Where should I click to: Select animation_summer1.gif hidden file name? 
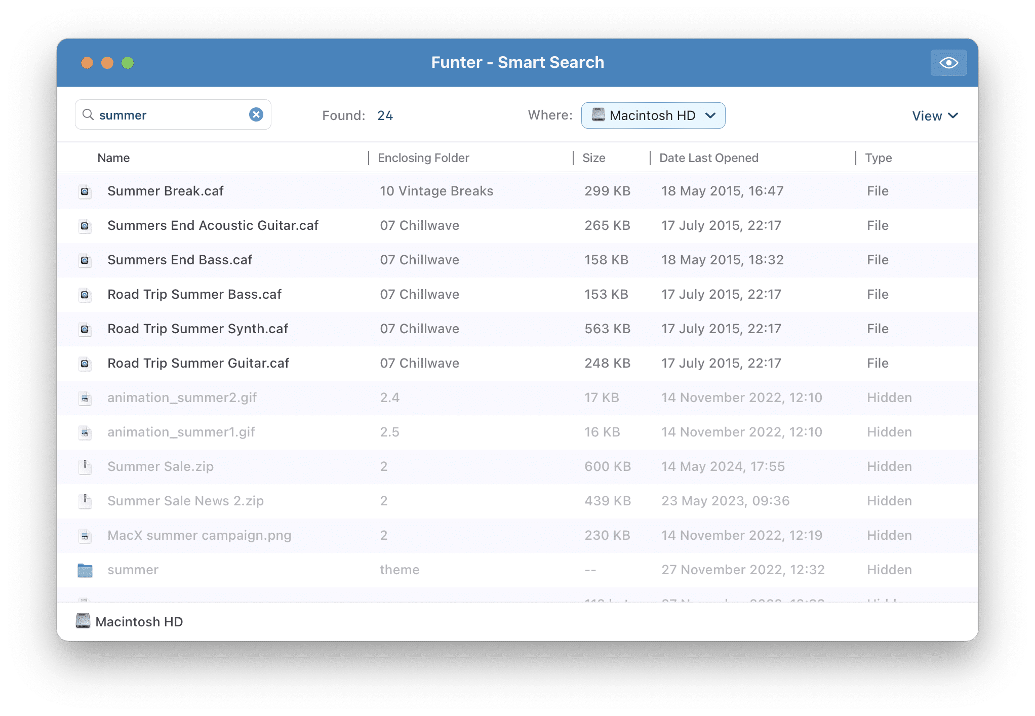click(181, 432)
